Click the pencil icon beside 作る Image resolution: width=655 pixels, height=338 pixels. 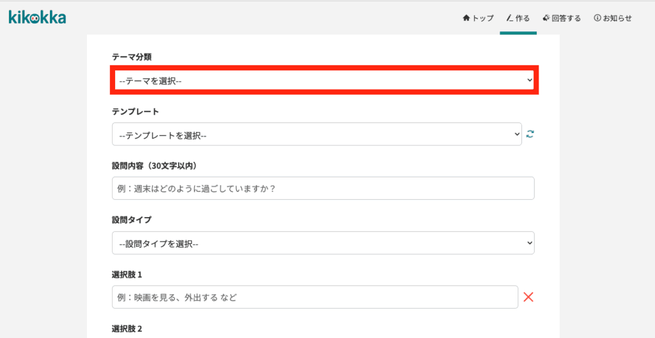click(x=510, y=18)
